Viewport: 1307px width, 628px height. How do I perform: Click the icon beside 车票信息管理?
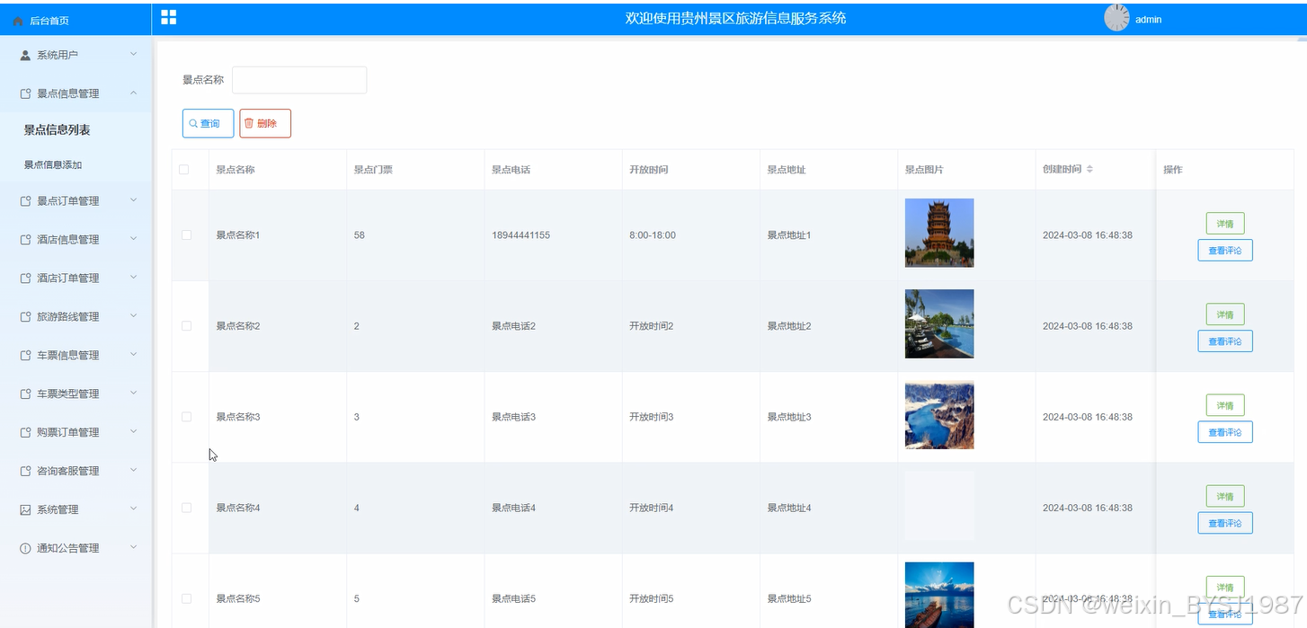[x=25, y=356]
